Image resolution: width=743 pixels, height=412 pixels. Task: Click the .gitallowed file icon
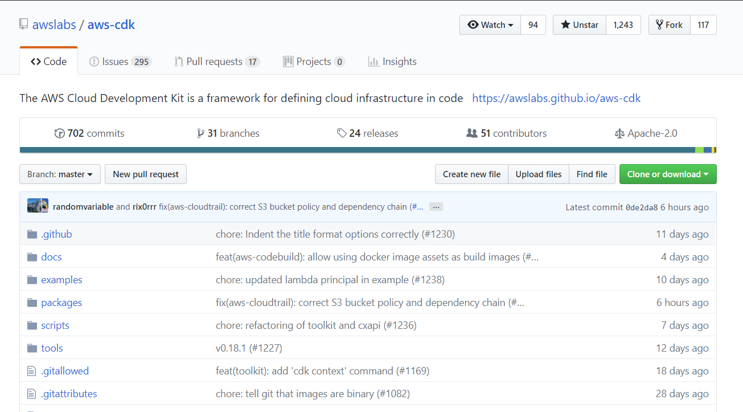(32, 371)
